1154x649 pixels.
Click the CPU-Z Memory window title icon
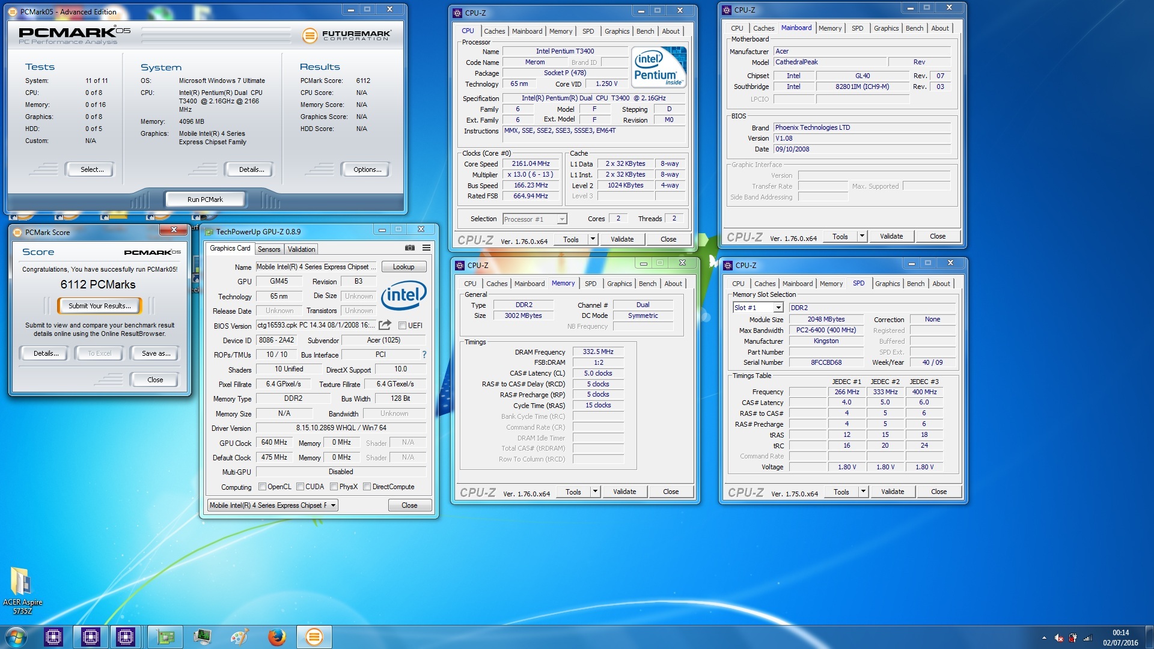[x=460, y=265]
